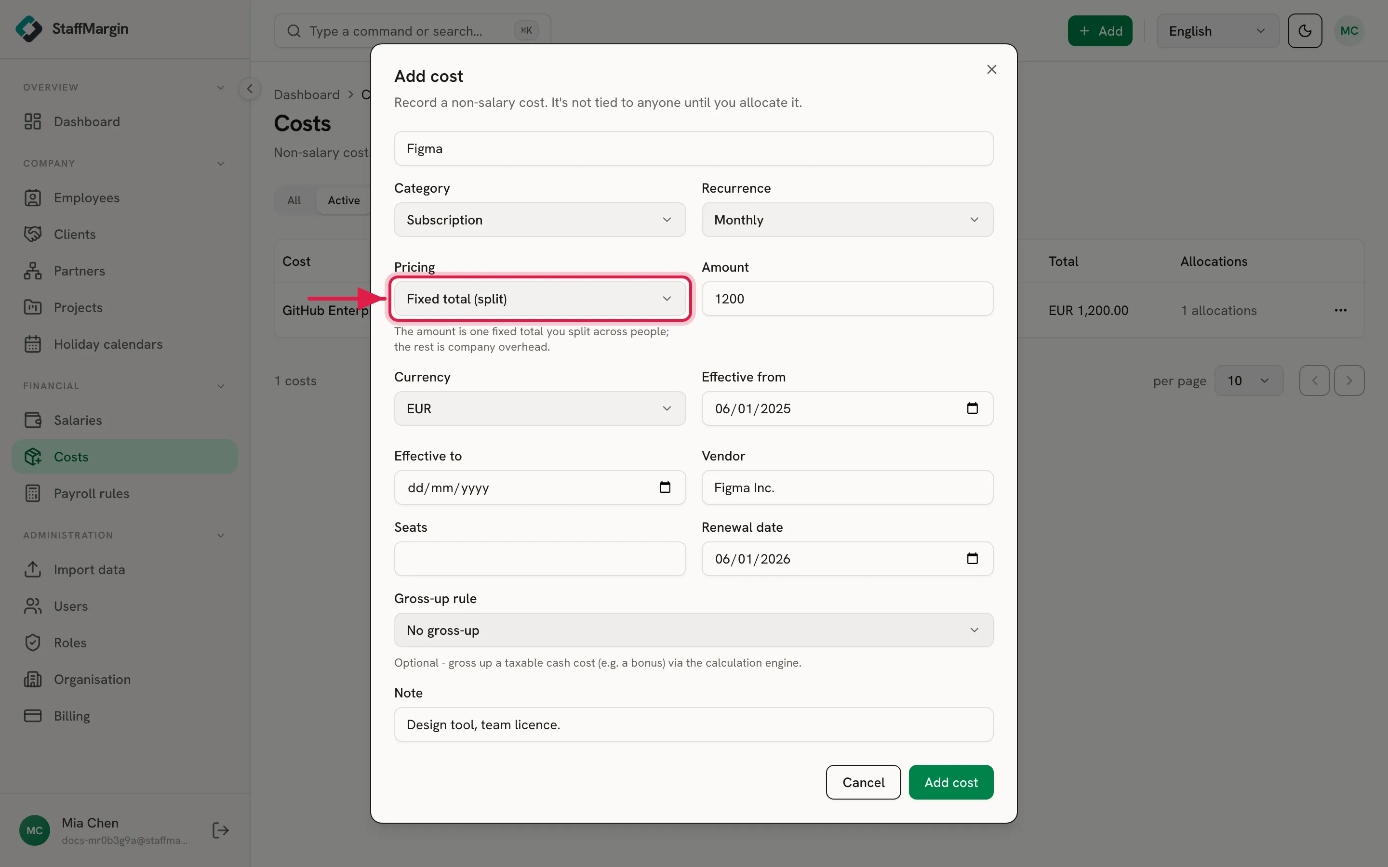Image resolution: width=1388 pixels, height=867 pixels.
Task: Change per page count dropdown
Action: [x=1249, y=381]
